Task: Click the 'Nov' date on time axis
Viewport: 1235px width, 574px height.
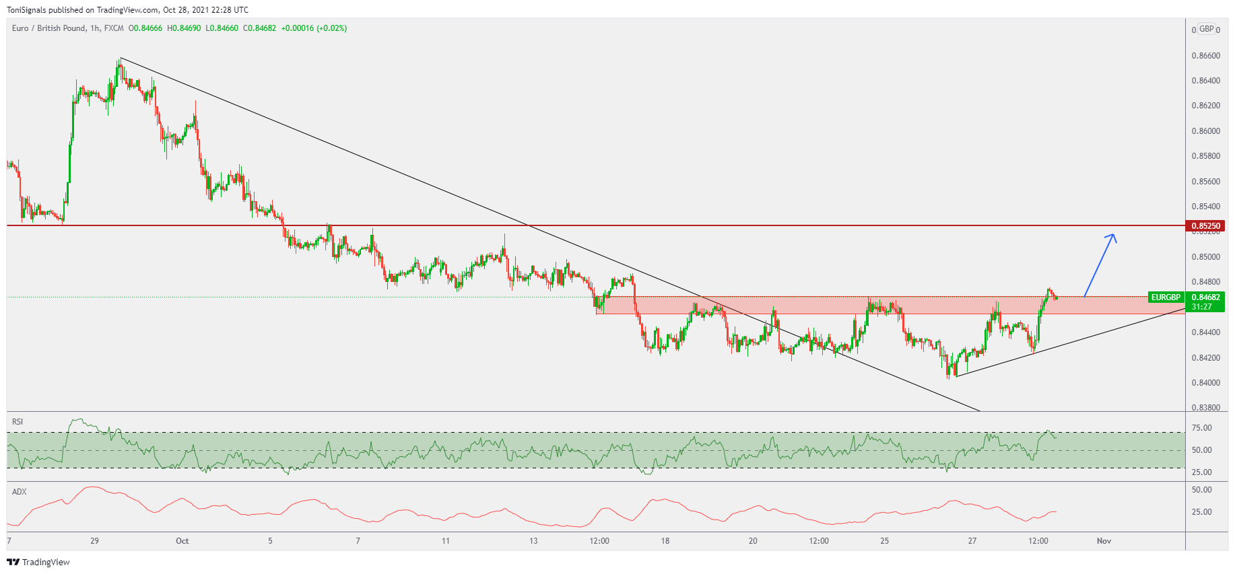Action: [x=1104, y=541]
